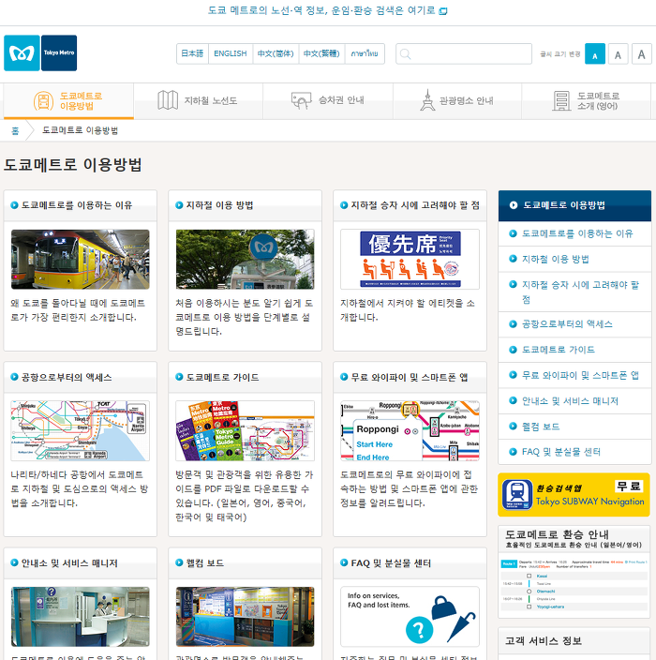The image size is (656, 660).
Task: Click the train app icon in yellow banner
Action: coord(517,495)
